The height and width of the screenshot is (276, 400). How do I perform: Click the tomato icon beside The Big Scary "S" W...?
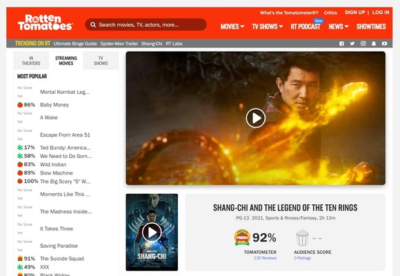pyautogui.click(x=20, y=181)
